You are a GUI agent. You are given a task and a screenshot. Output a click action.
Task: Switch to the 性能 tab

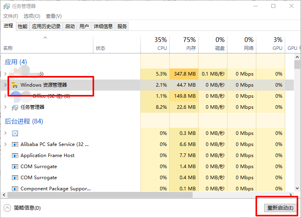point(23,27)
